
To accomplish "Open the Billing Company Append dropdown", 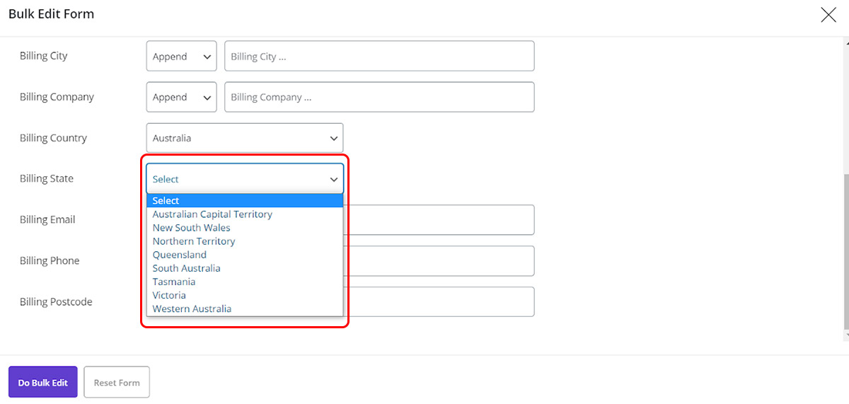I will (181, 98).
